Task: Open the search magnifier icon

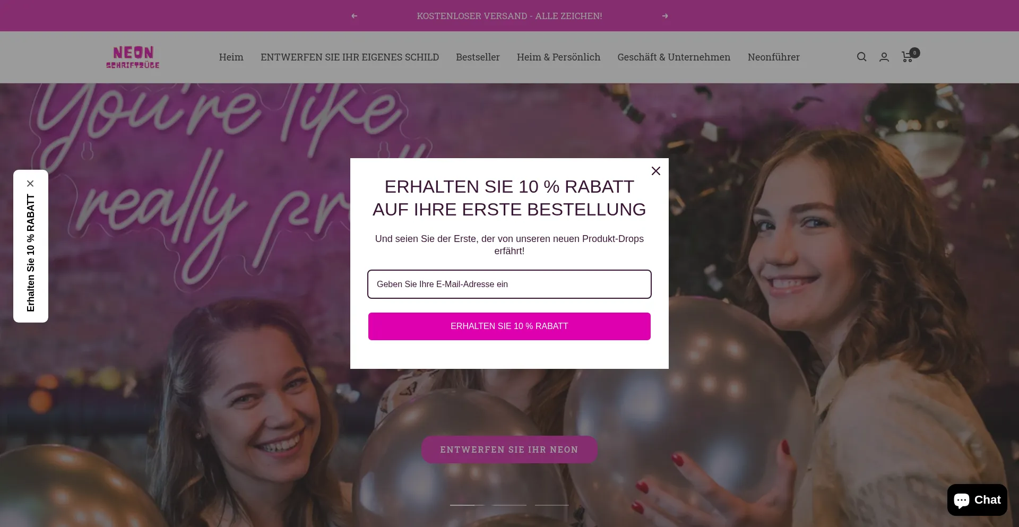Action: point(861,57)
